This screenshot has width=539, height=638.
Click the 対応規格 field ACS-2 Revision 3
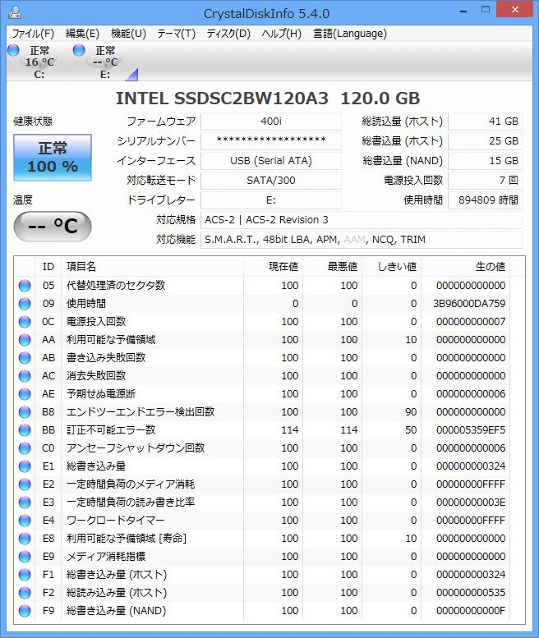(362, 220)
